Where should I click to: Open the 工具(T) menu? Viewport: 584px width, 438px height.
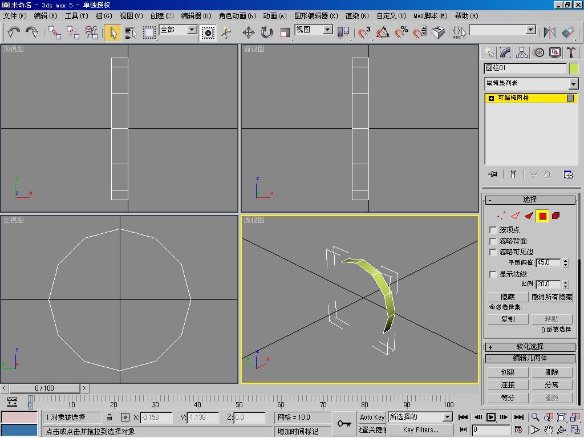[76, 16]
